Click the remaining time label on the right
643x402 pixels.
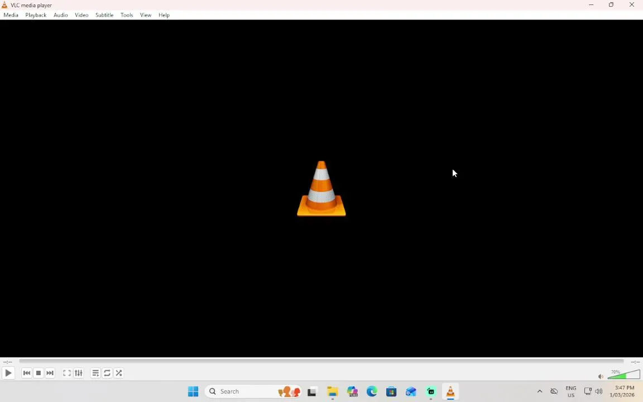tap(635, 362)
